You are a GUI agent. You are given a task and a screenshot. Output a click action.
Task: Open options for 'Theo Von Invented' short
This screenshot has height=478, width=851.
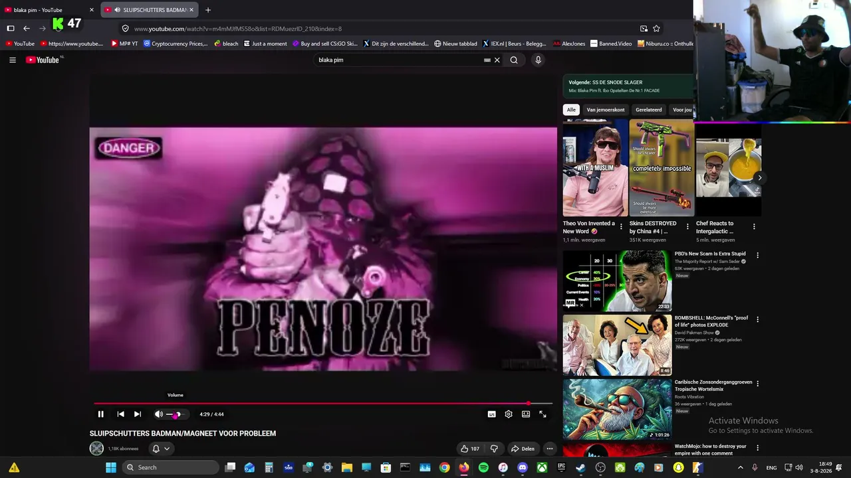(621, 226)
